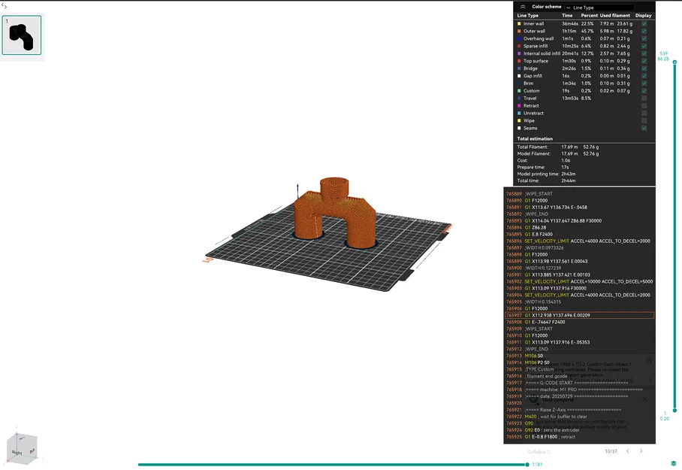Screen dimensions: 682x470
Task: Click the Top surface color swatch
Action: (519, 61)
